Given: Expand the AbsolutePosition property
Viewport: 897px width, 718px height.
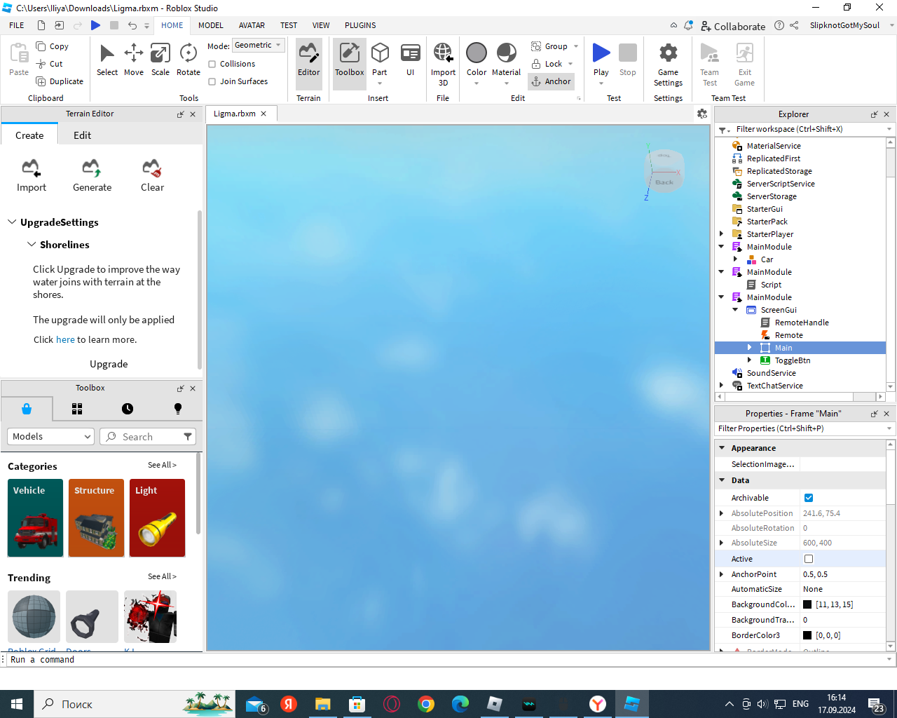Looking at the screenshot, I should [722, 513].
